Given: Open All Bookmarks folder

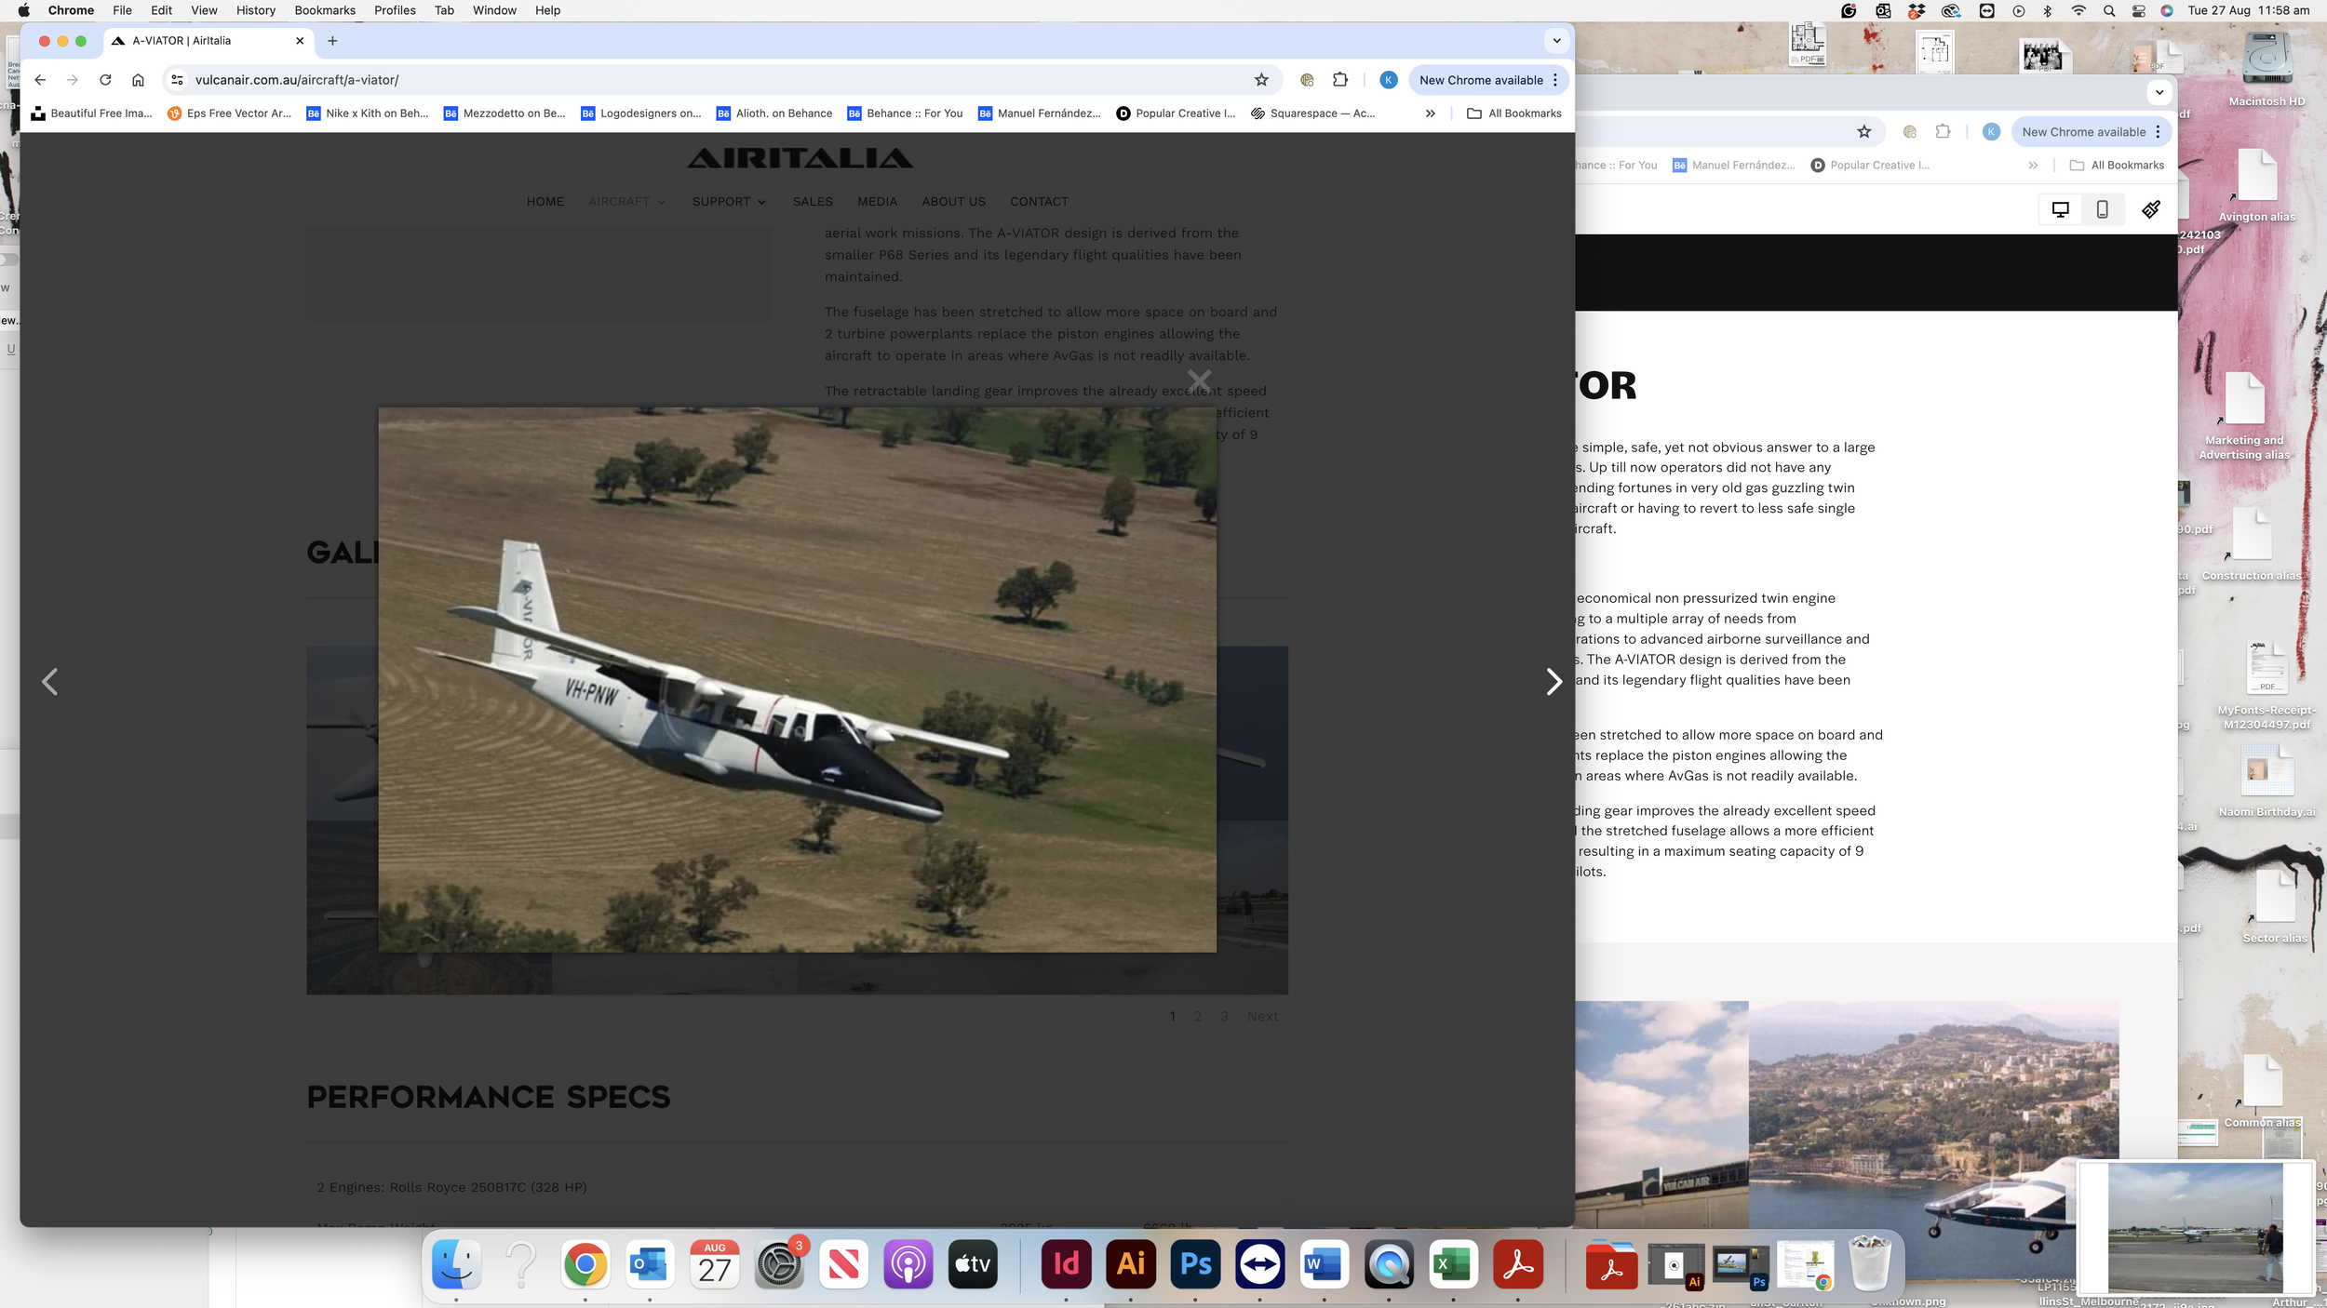Looking at the screenshot, I should (1513, 113).
